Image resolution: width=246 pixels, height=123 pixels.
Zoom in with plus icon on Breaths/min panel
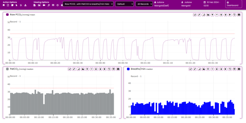coord(208,69)
